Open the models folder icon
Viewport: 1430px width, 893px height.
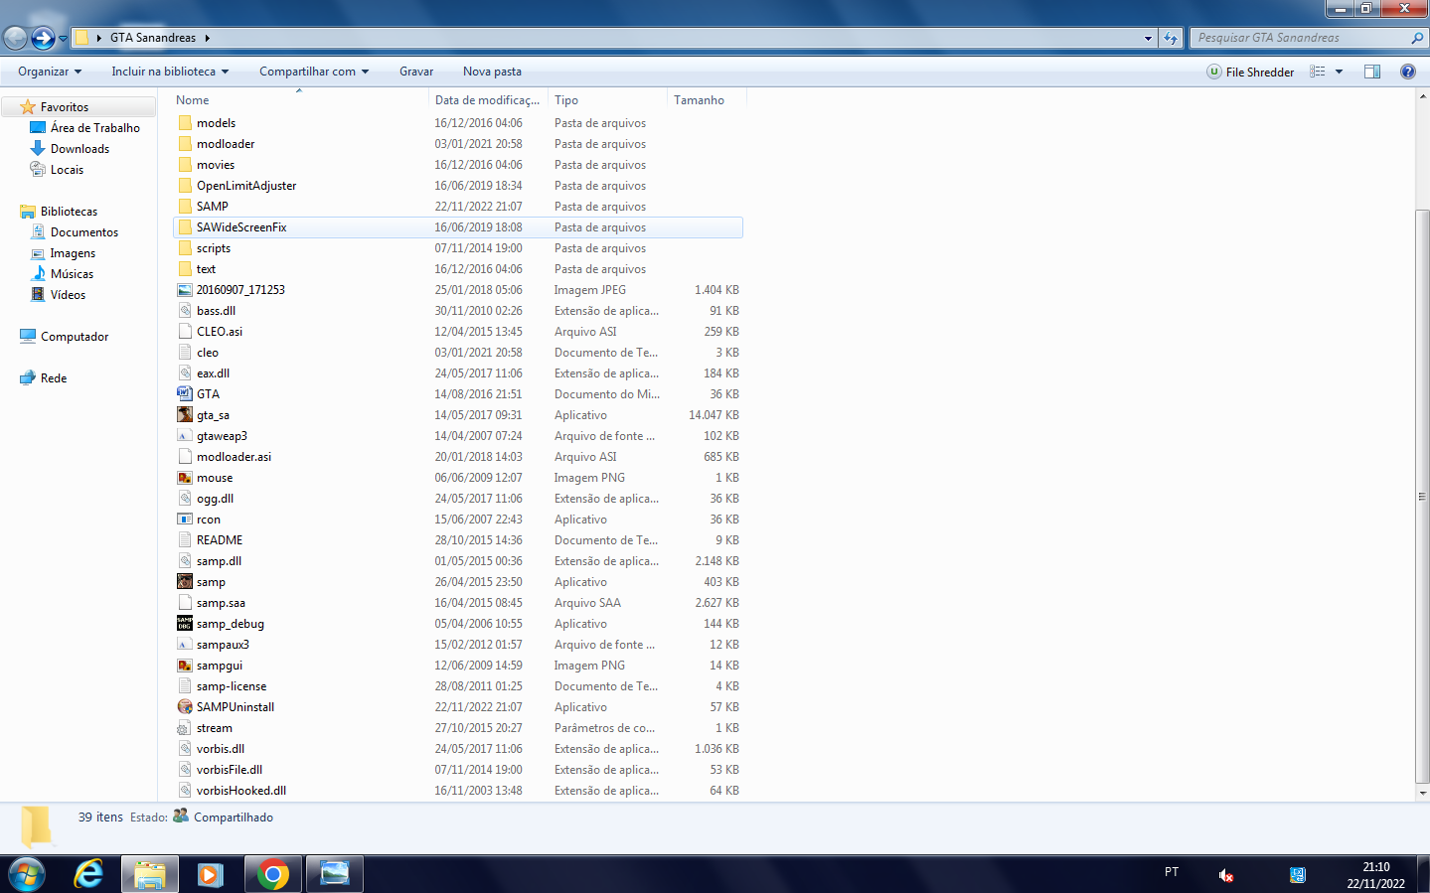pyautogui.click(x=185, y=123)
